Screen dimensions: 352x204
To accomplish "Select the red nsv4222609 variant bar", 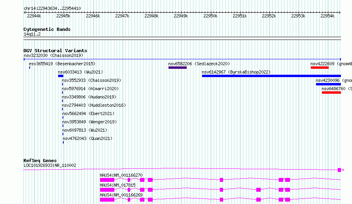I will (320, 68).
